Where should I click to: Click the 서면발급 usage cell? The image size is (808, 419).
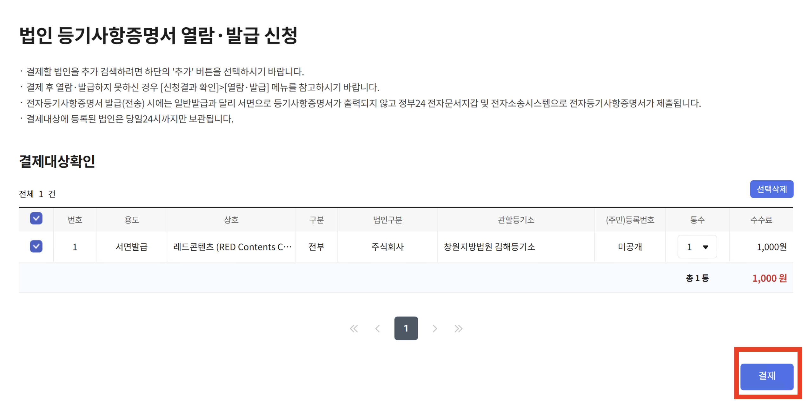(131, 247)
